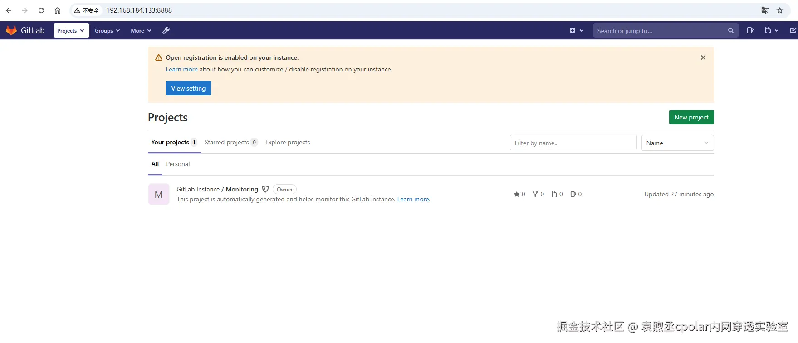
Task: Click the search magnifier icon
Action: [731, 30]
